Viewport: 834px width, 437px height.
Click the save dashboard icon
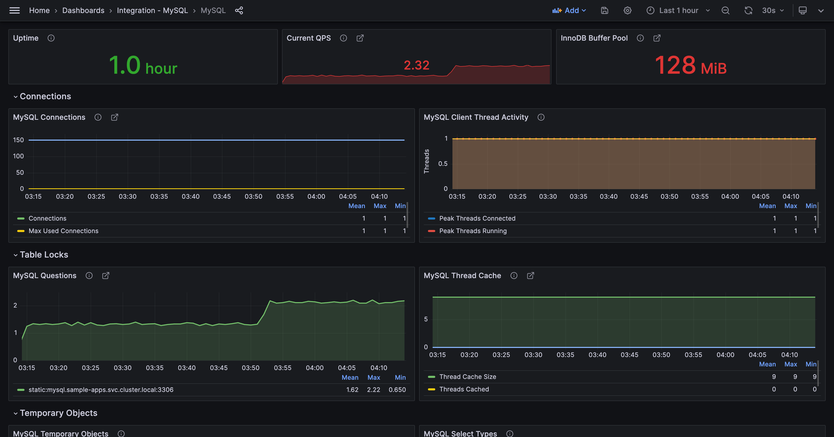point(604,10)
